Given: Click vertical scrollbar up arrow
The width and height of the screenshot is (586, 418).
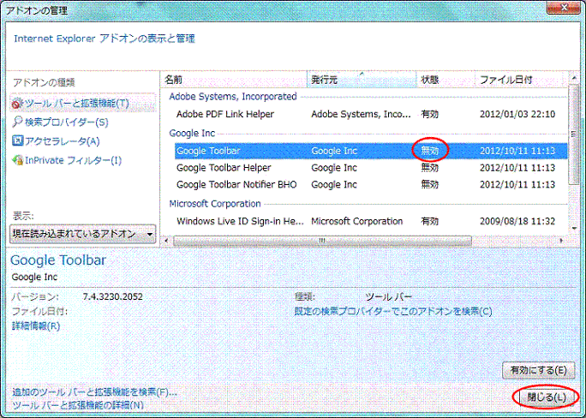Looking at the screenshot, I should click(574, 78).
